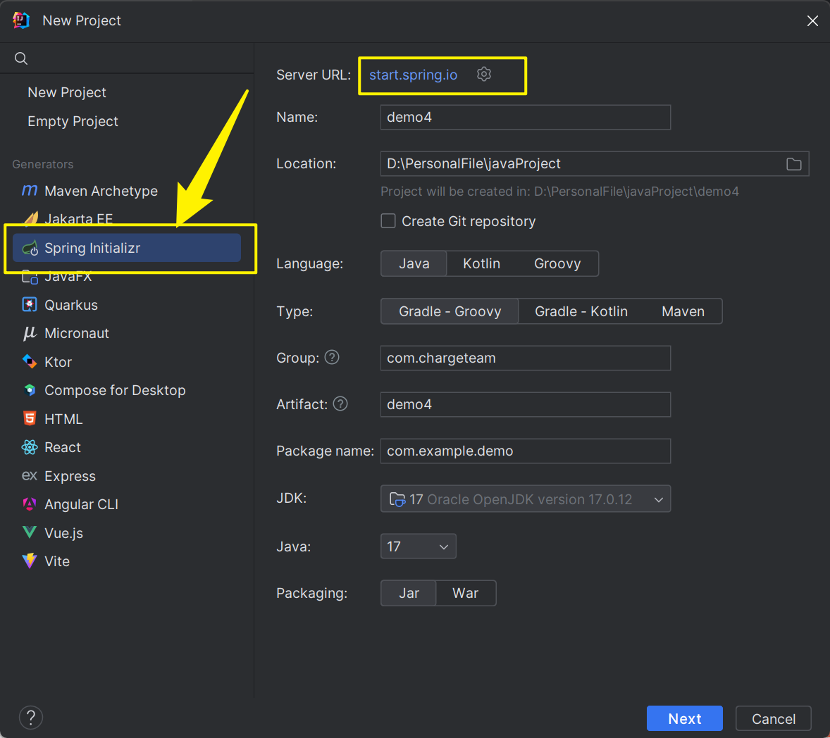Click the IntelliJ IDEA logo icon
The width and height of the screenshot is (830, 738).
pos(20,20)
